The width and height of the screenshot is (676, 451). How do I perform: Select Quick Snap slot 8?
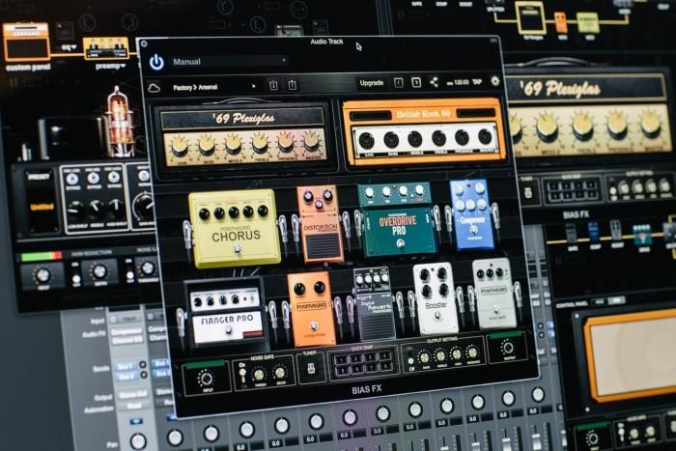pos(385,368)
